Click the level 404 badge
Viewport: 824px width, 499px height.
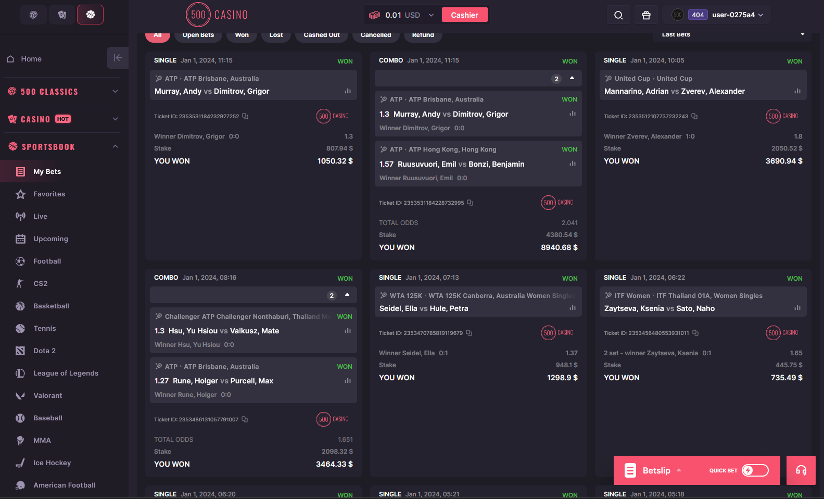coord(698,15)
